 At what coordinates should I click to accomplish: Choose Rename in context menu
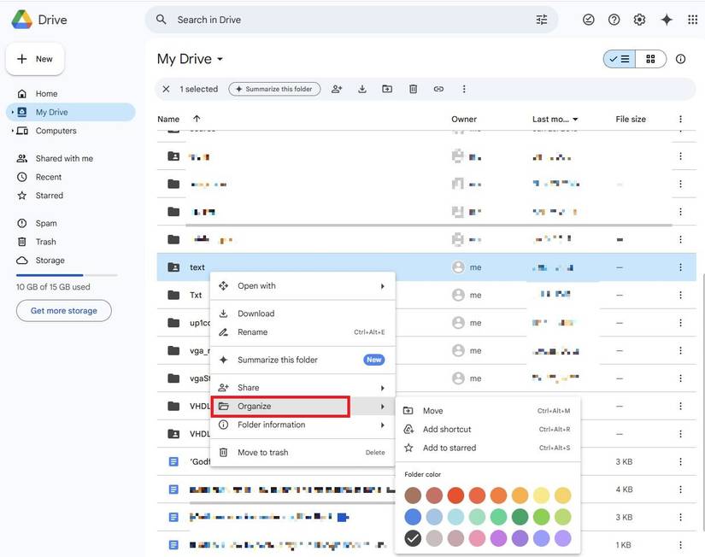pyautogui.click(x=303, y=332)
